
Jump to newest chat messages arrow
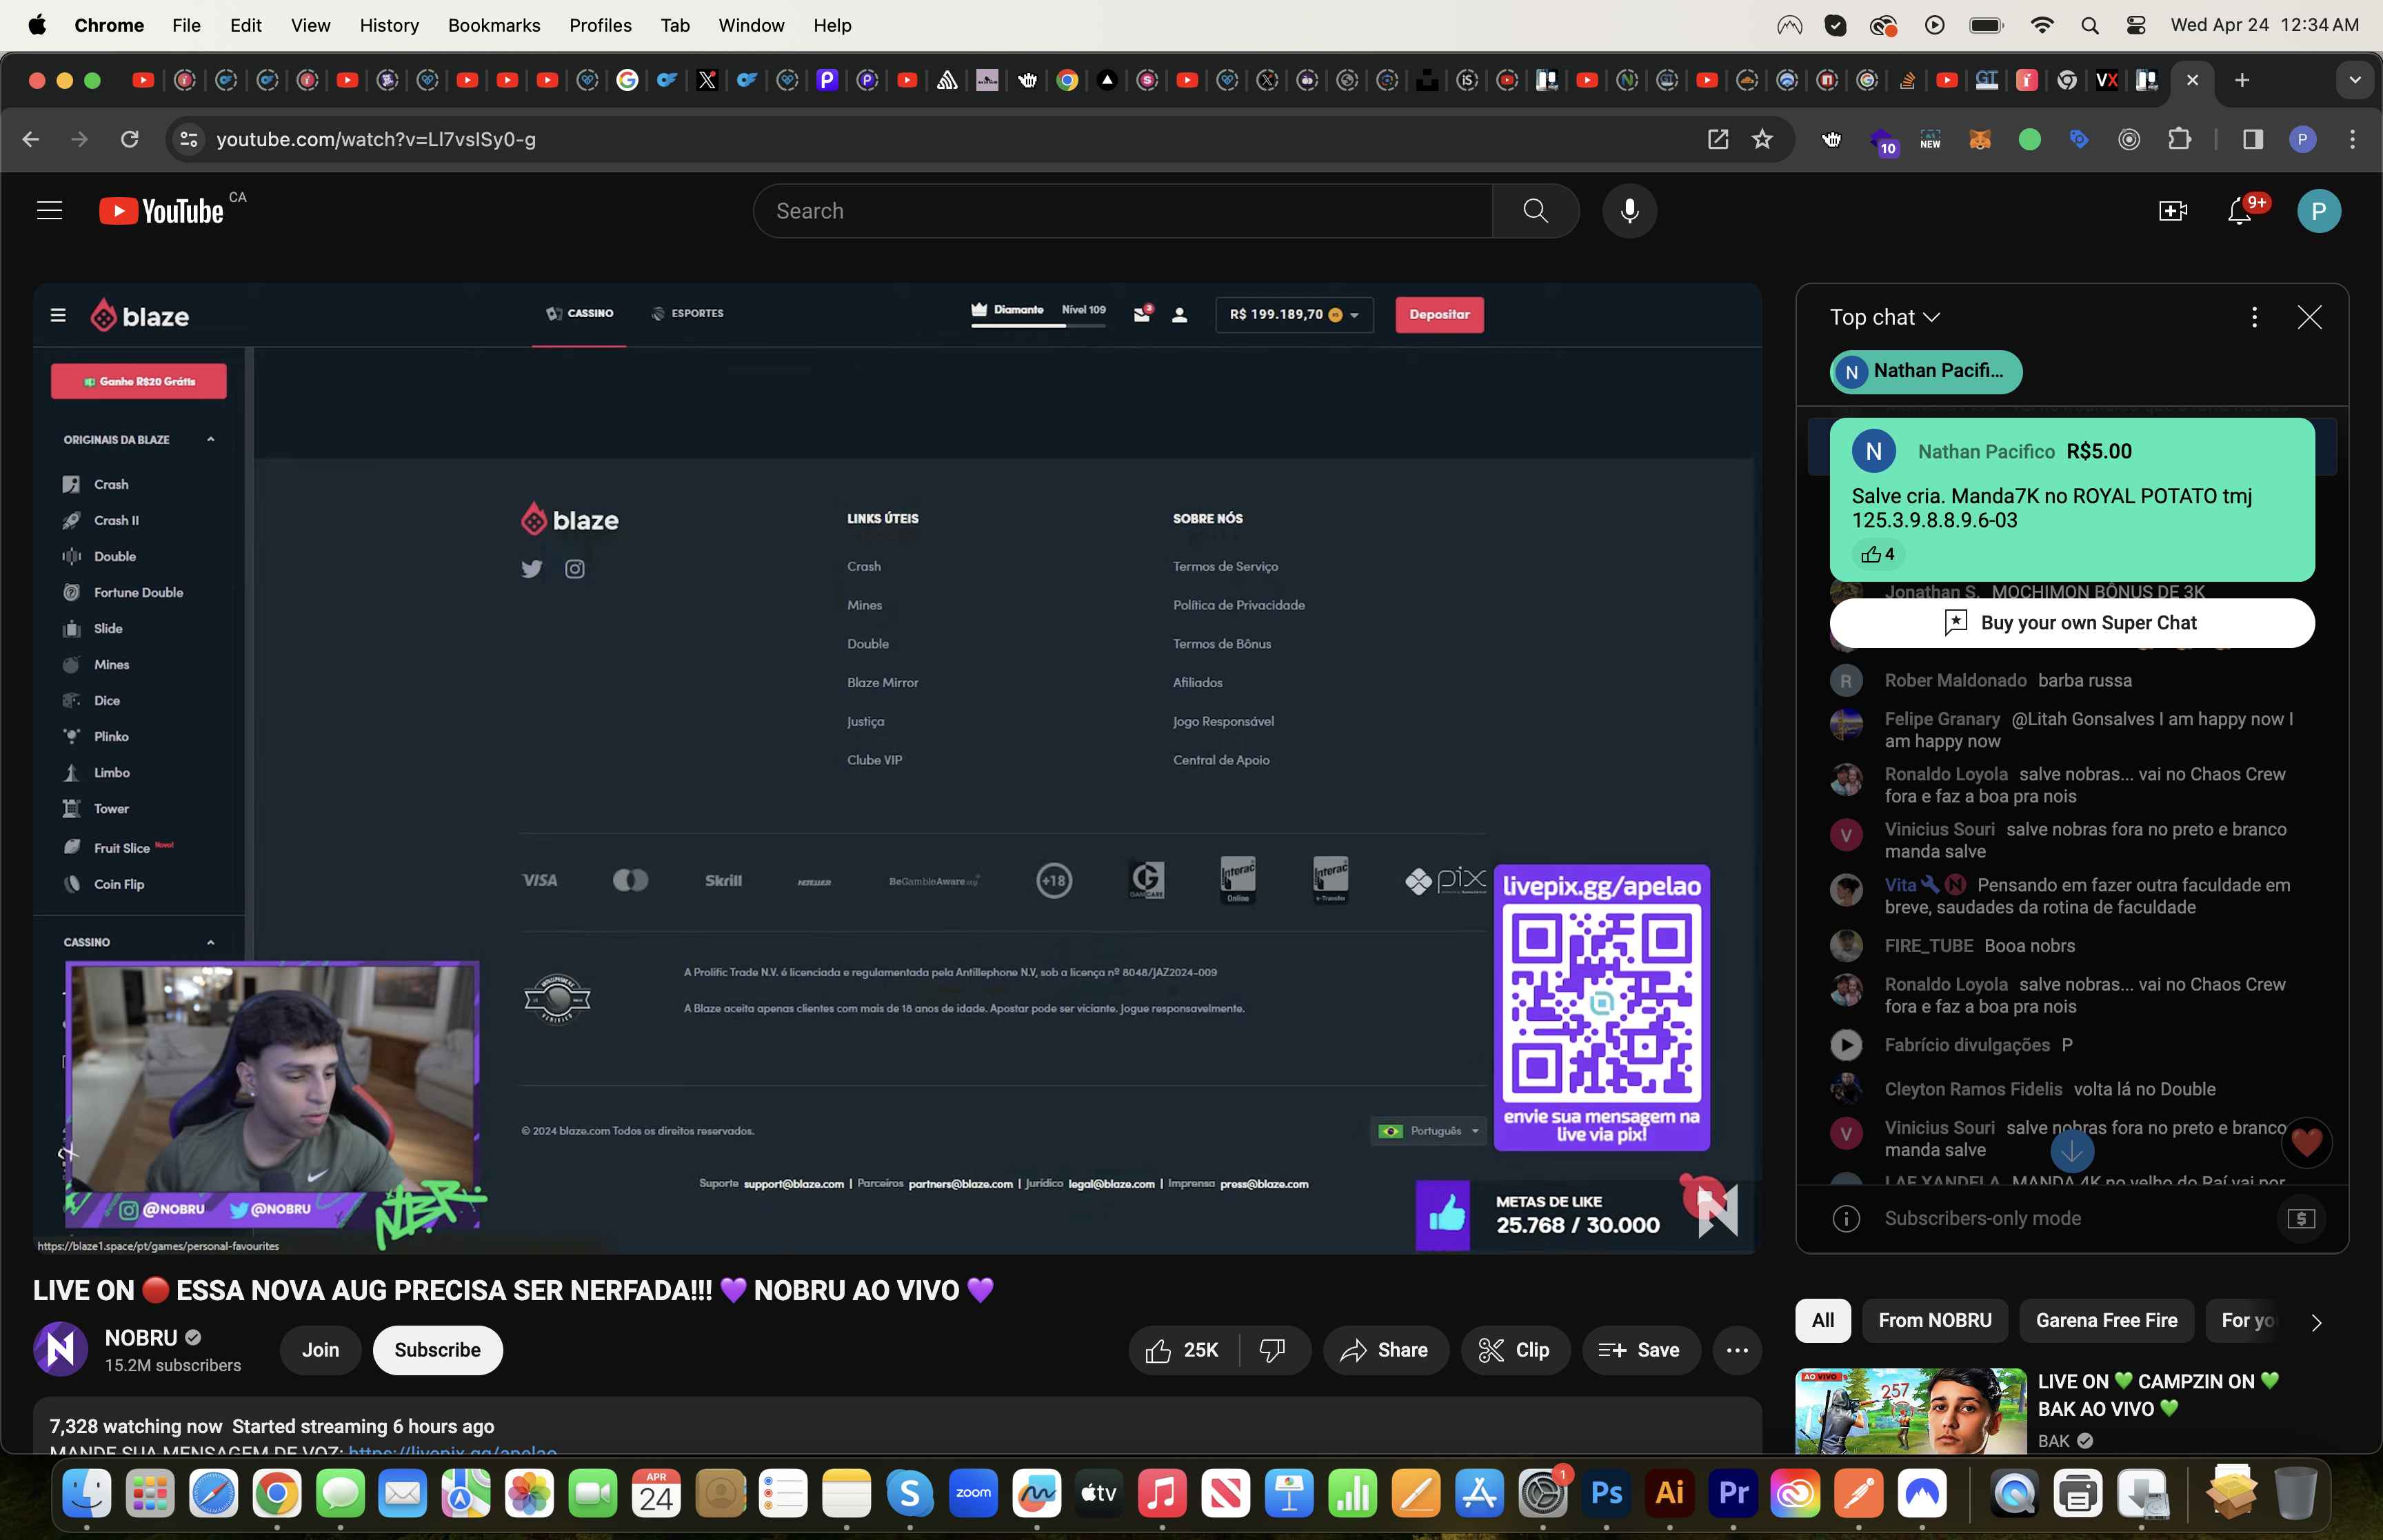(2072, 1152)
